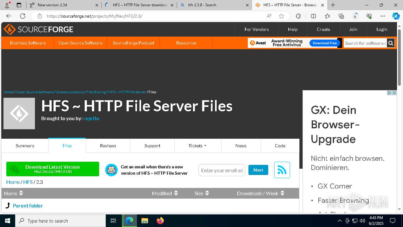The width and height of the screenshot is (403, 227).
Task: Sort files by Size
Action: coord(202,193)
